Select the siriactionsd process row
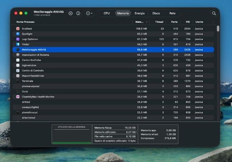 (x=113, y=118)
